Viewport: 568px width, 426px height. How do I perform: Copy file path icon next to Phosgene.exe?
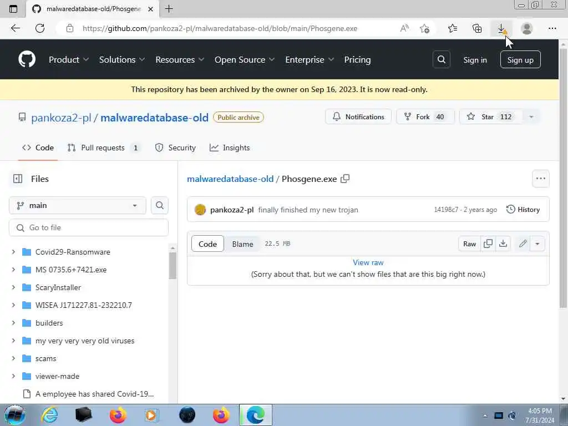345,179
